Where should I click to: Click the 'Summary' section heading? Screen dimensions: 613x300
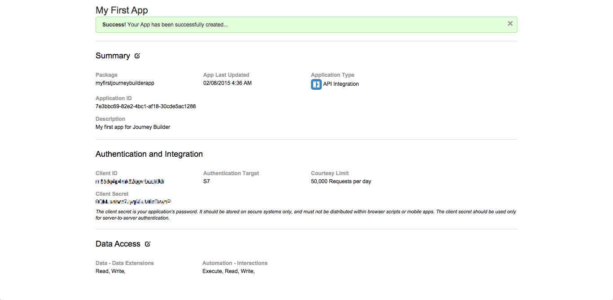tap(113, 56)
